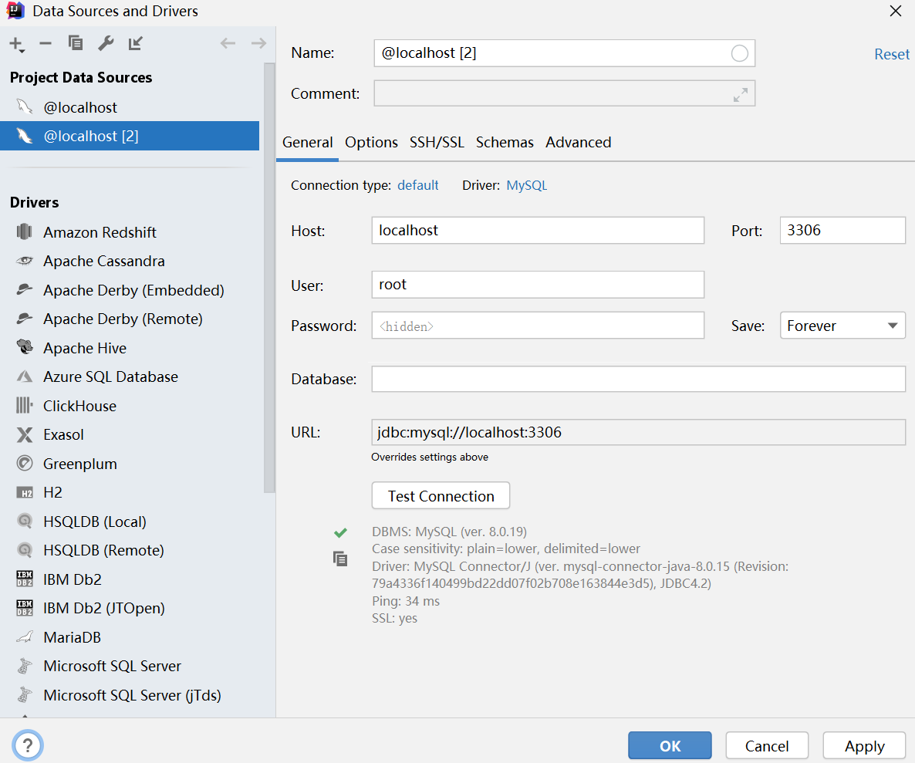Image resolution: width=915 pixels, height=763 pixels.
Task: Click the green success checkmark icon
Action: click(340, 532)
